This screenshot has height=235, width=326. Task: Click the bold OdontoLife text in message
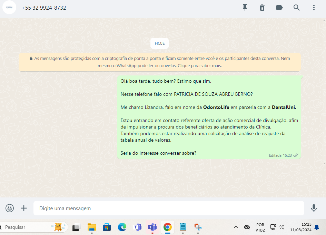(216, 107)
